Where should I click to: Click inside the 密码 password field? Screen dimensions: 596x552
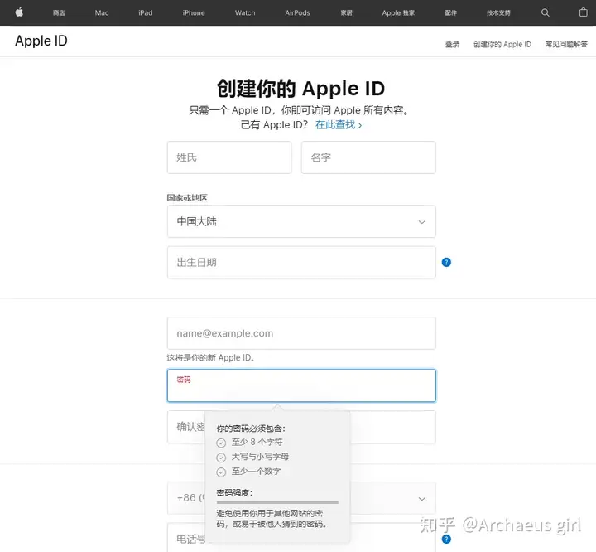[x=301, y=385]
